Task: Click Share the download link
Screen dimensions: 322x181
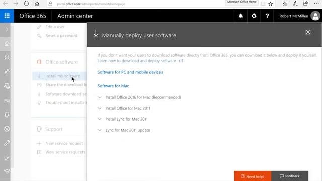Action: 66,85
